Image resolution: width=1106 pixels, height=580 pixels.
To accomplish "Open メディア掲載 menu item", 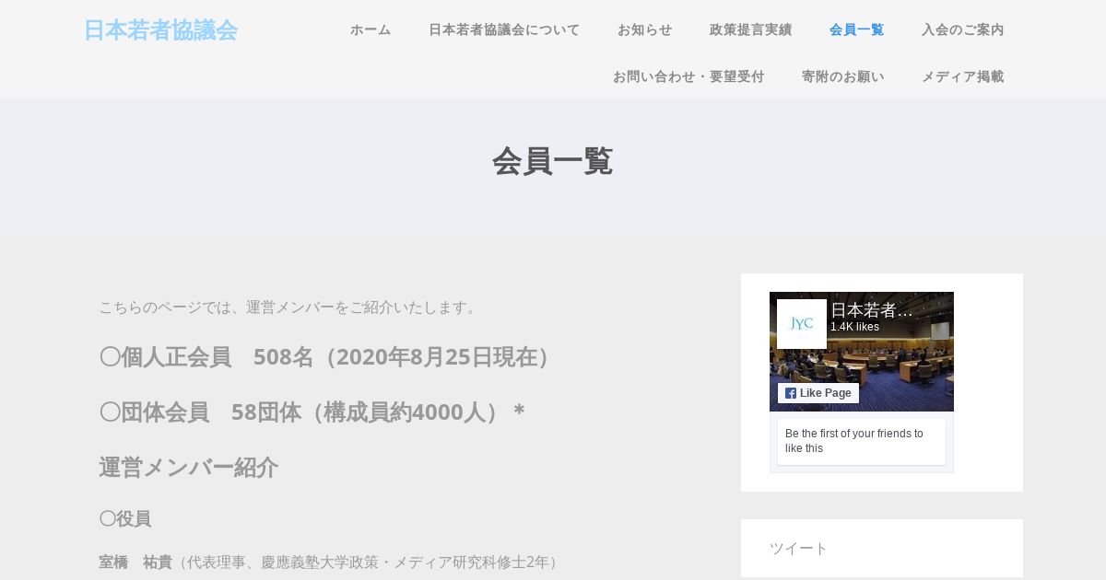I will pyautogui.click(x=963, y=76).
